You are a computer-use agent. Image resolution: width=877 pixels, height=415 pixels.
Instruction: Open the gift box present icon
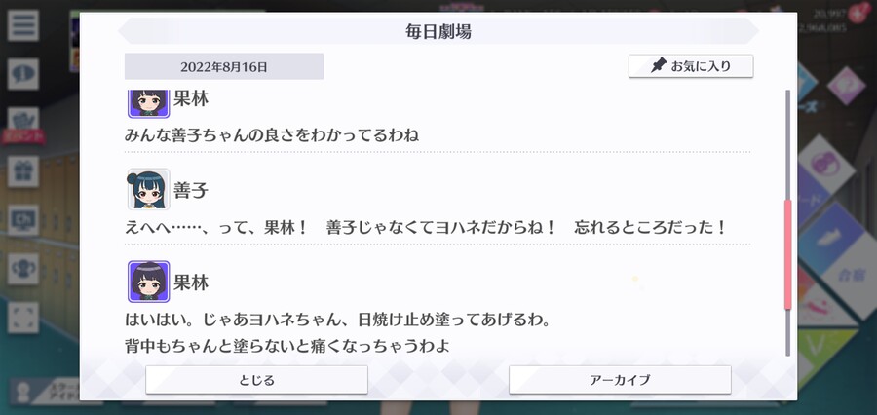pos(23,171)
